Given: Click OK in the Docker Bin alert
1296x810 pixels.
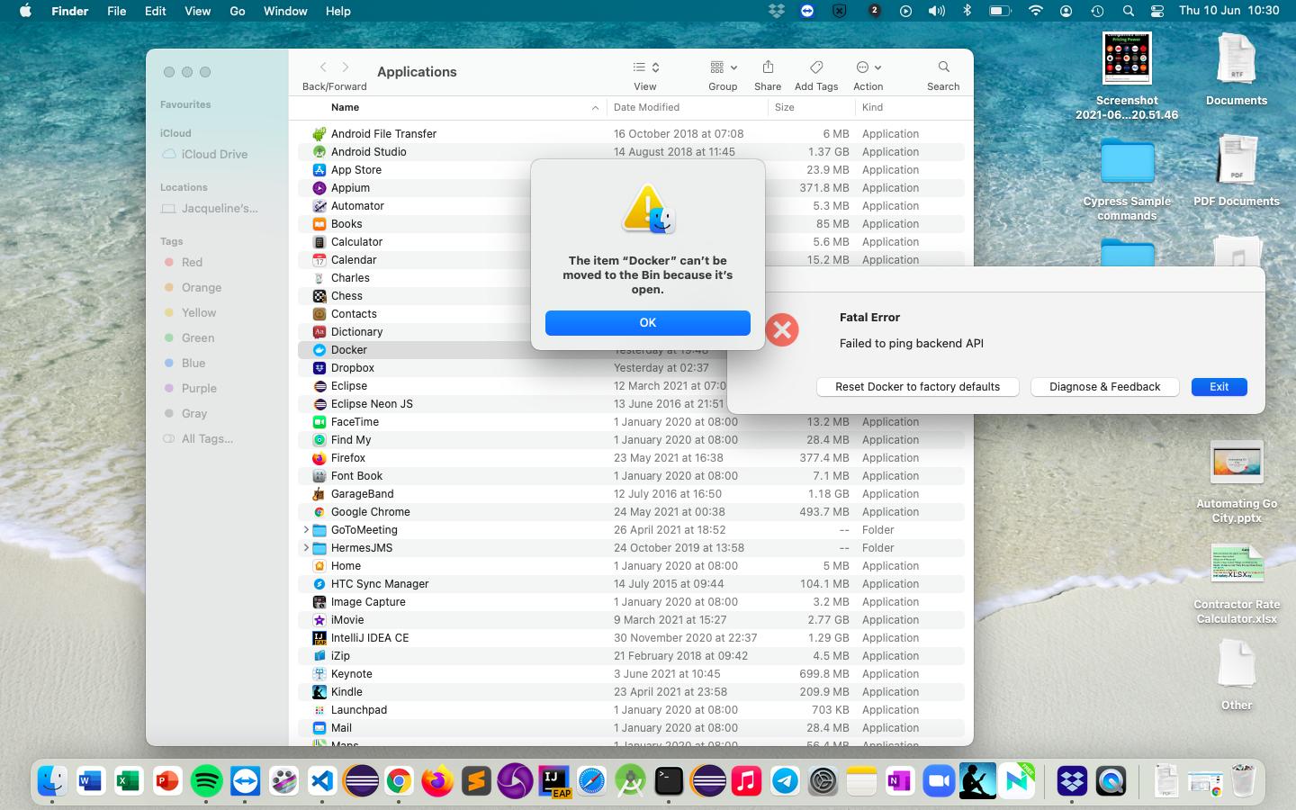Looking at the screenshot, I should 648,323.
